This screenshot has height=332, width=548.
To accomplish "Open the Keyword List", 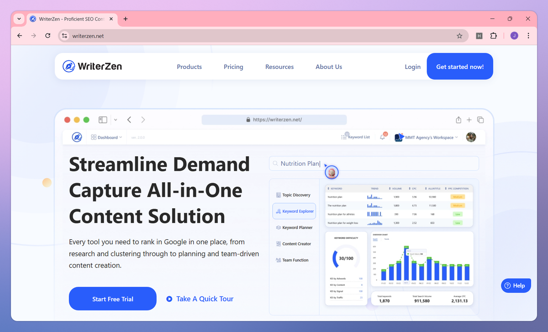I will pos(355,137).
